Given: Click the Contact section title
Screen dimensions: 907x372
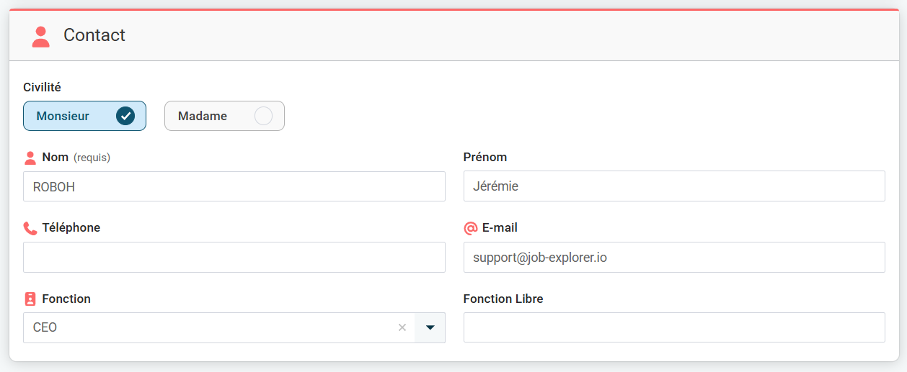Looking at the screenshot, I should pos(94,35).
